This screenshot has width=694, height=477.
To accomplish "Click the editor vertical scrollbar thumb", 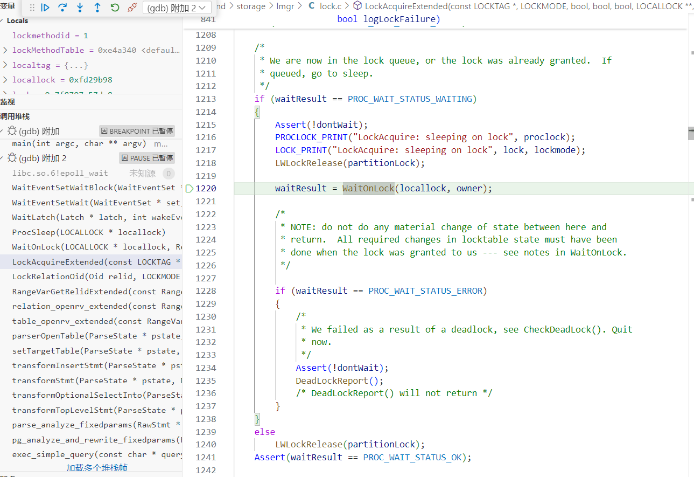I will point(690,133).
